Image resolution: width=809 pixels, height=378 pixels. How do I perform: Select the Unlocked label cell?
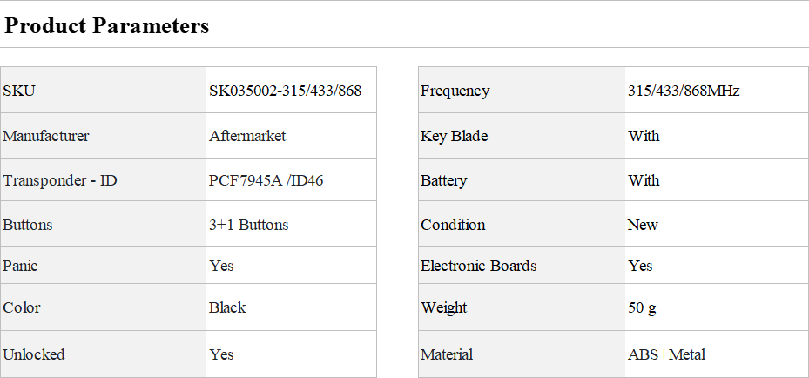(103, 354)
